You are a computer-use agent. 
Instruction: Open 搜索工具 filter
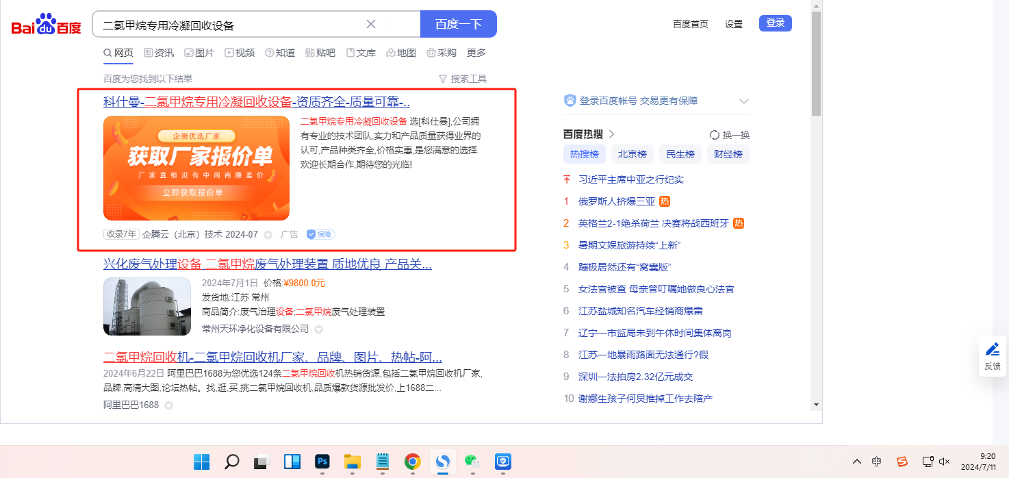pos(463,79)
